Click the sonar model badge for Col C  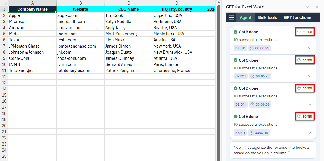pyautogui.click(x=305, y=60)
